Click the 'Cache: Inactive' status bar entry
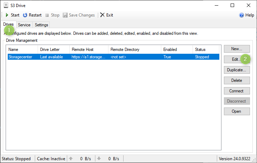The image size is (257, 163). 51,158
